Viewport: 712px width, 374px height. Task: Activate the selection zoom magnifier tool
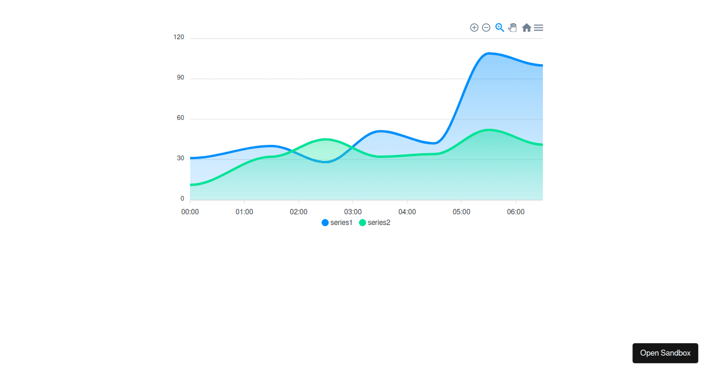click(499, 27)
